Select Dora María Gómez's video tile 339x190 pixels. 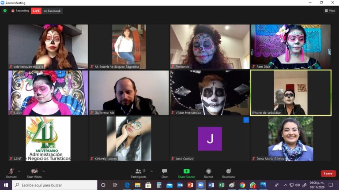[x=290, y=138]
